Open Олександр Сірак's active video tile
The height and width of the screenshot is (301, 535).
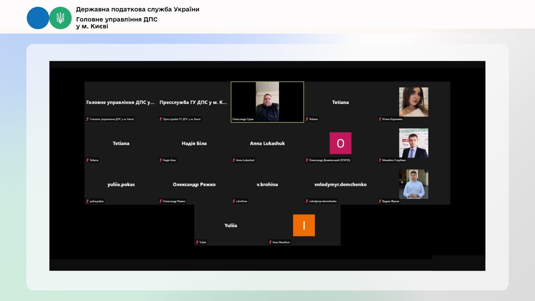pyautogui.click(x=267, y=102)
